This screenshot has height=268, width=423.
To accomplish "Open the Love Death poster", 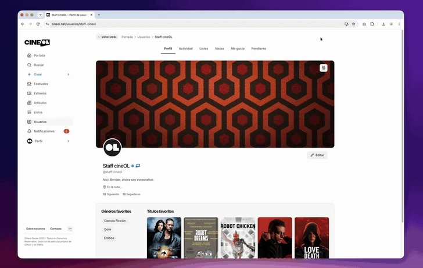I will 312,238.
